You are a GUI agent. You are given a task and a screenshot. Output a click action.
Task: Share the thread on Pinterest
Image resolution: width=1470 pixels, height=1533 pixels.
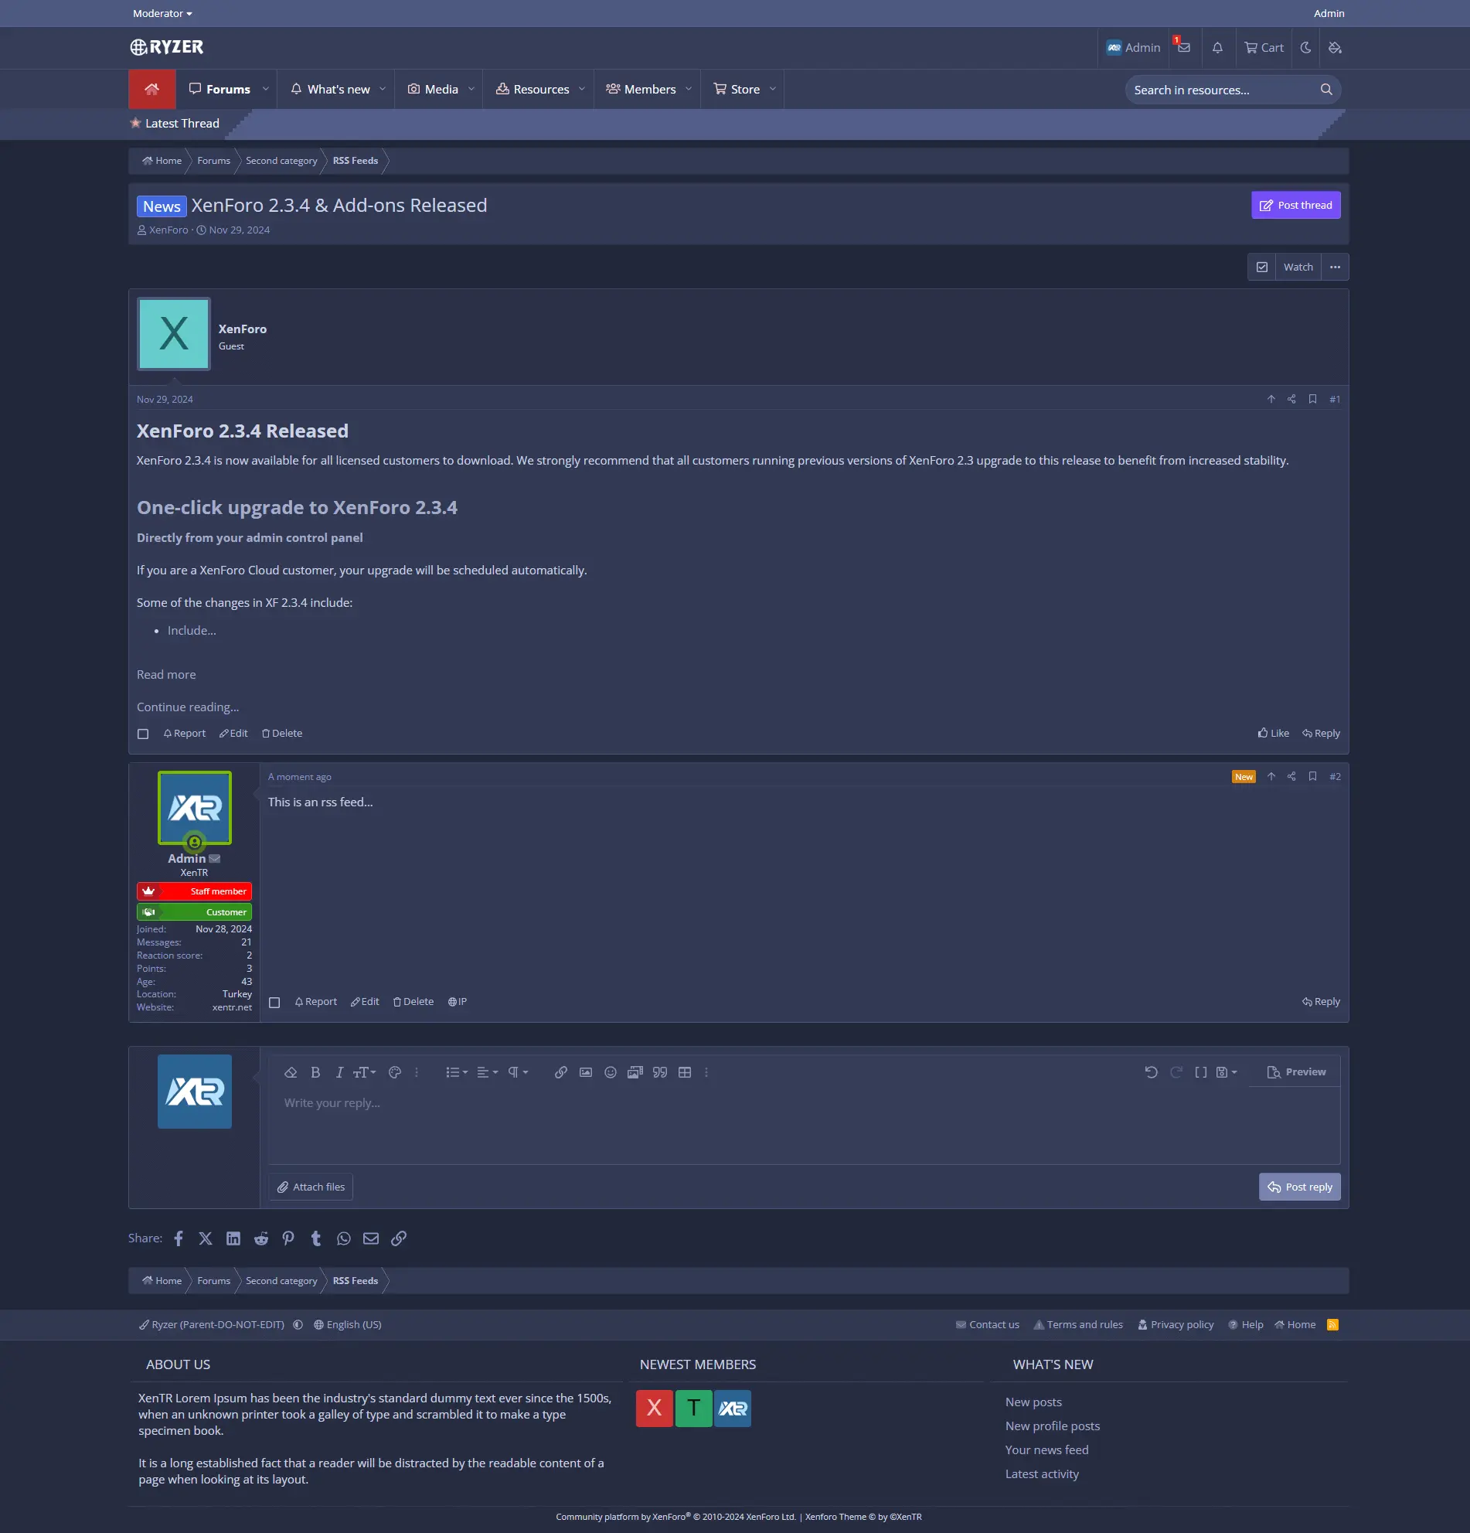288,1238
